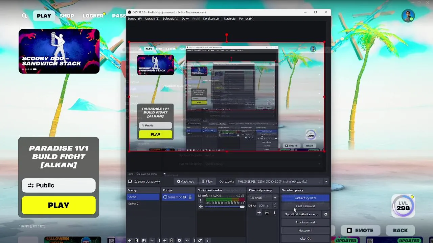The width and height of the screenshot is (433, 243).
Task: Click Zastavit vysílání button
Action: coord(305,198)
